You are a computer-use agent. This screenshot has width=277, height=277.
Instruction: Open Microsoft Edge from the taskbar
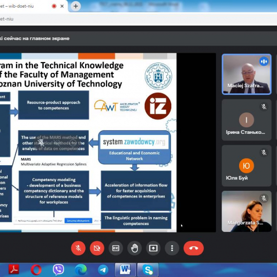81,270
